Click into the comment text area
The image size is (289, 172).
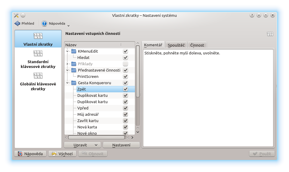(x=208, y=98)
